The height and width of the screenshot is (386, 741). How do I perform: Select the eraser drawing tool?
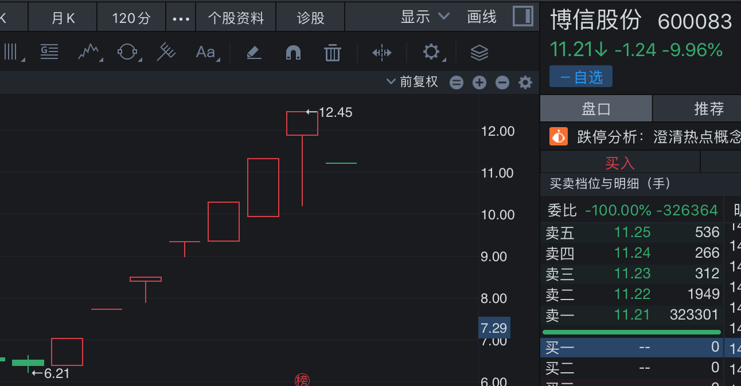point(253,53)
